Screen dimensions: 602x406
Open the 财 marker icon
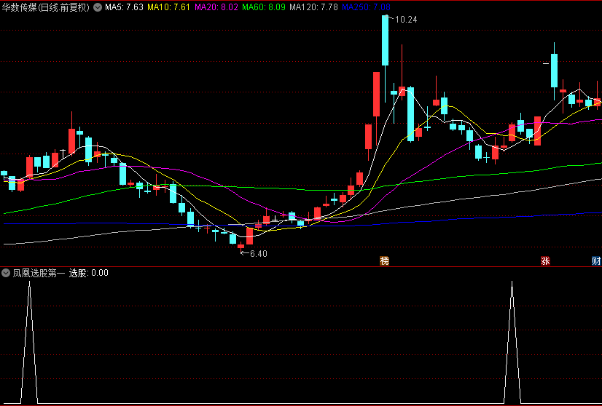coord(597,261)
